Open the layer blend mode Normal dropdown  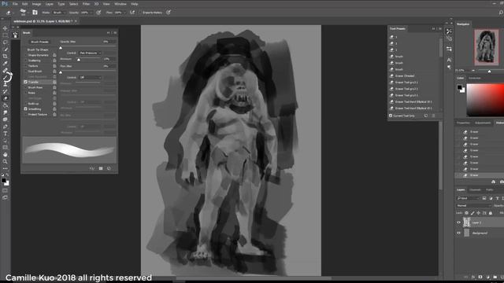(x=474, y=206)
